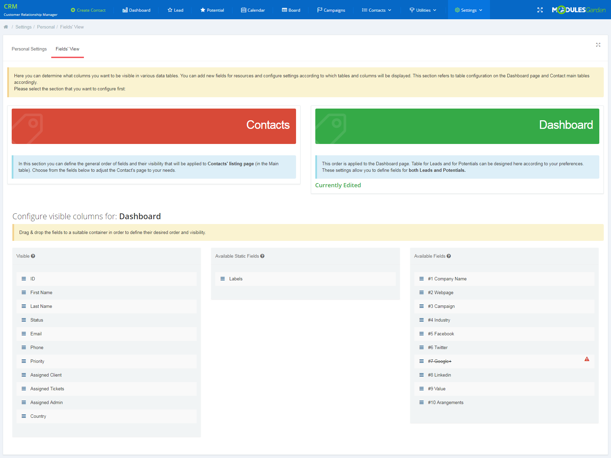
Task: Grab the drag handle of #6 Twitter
Action: [x=422, y=347]
